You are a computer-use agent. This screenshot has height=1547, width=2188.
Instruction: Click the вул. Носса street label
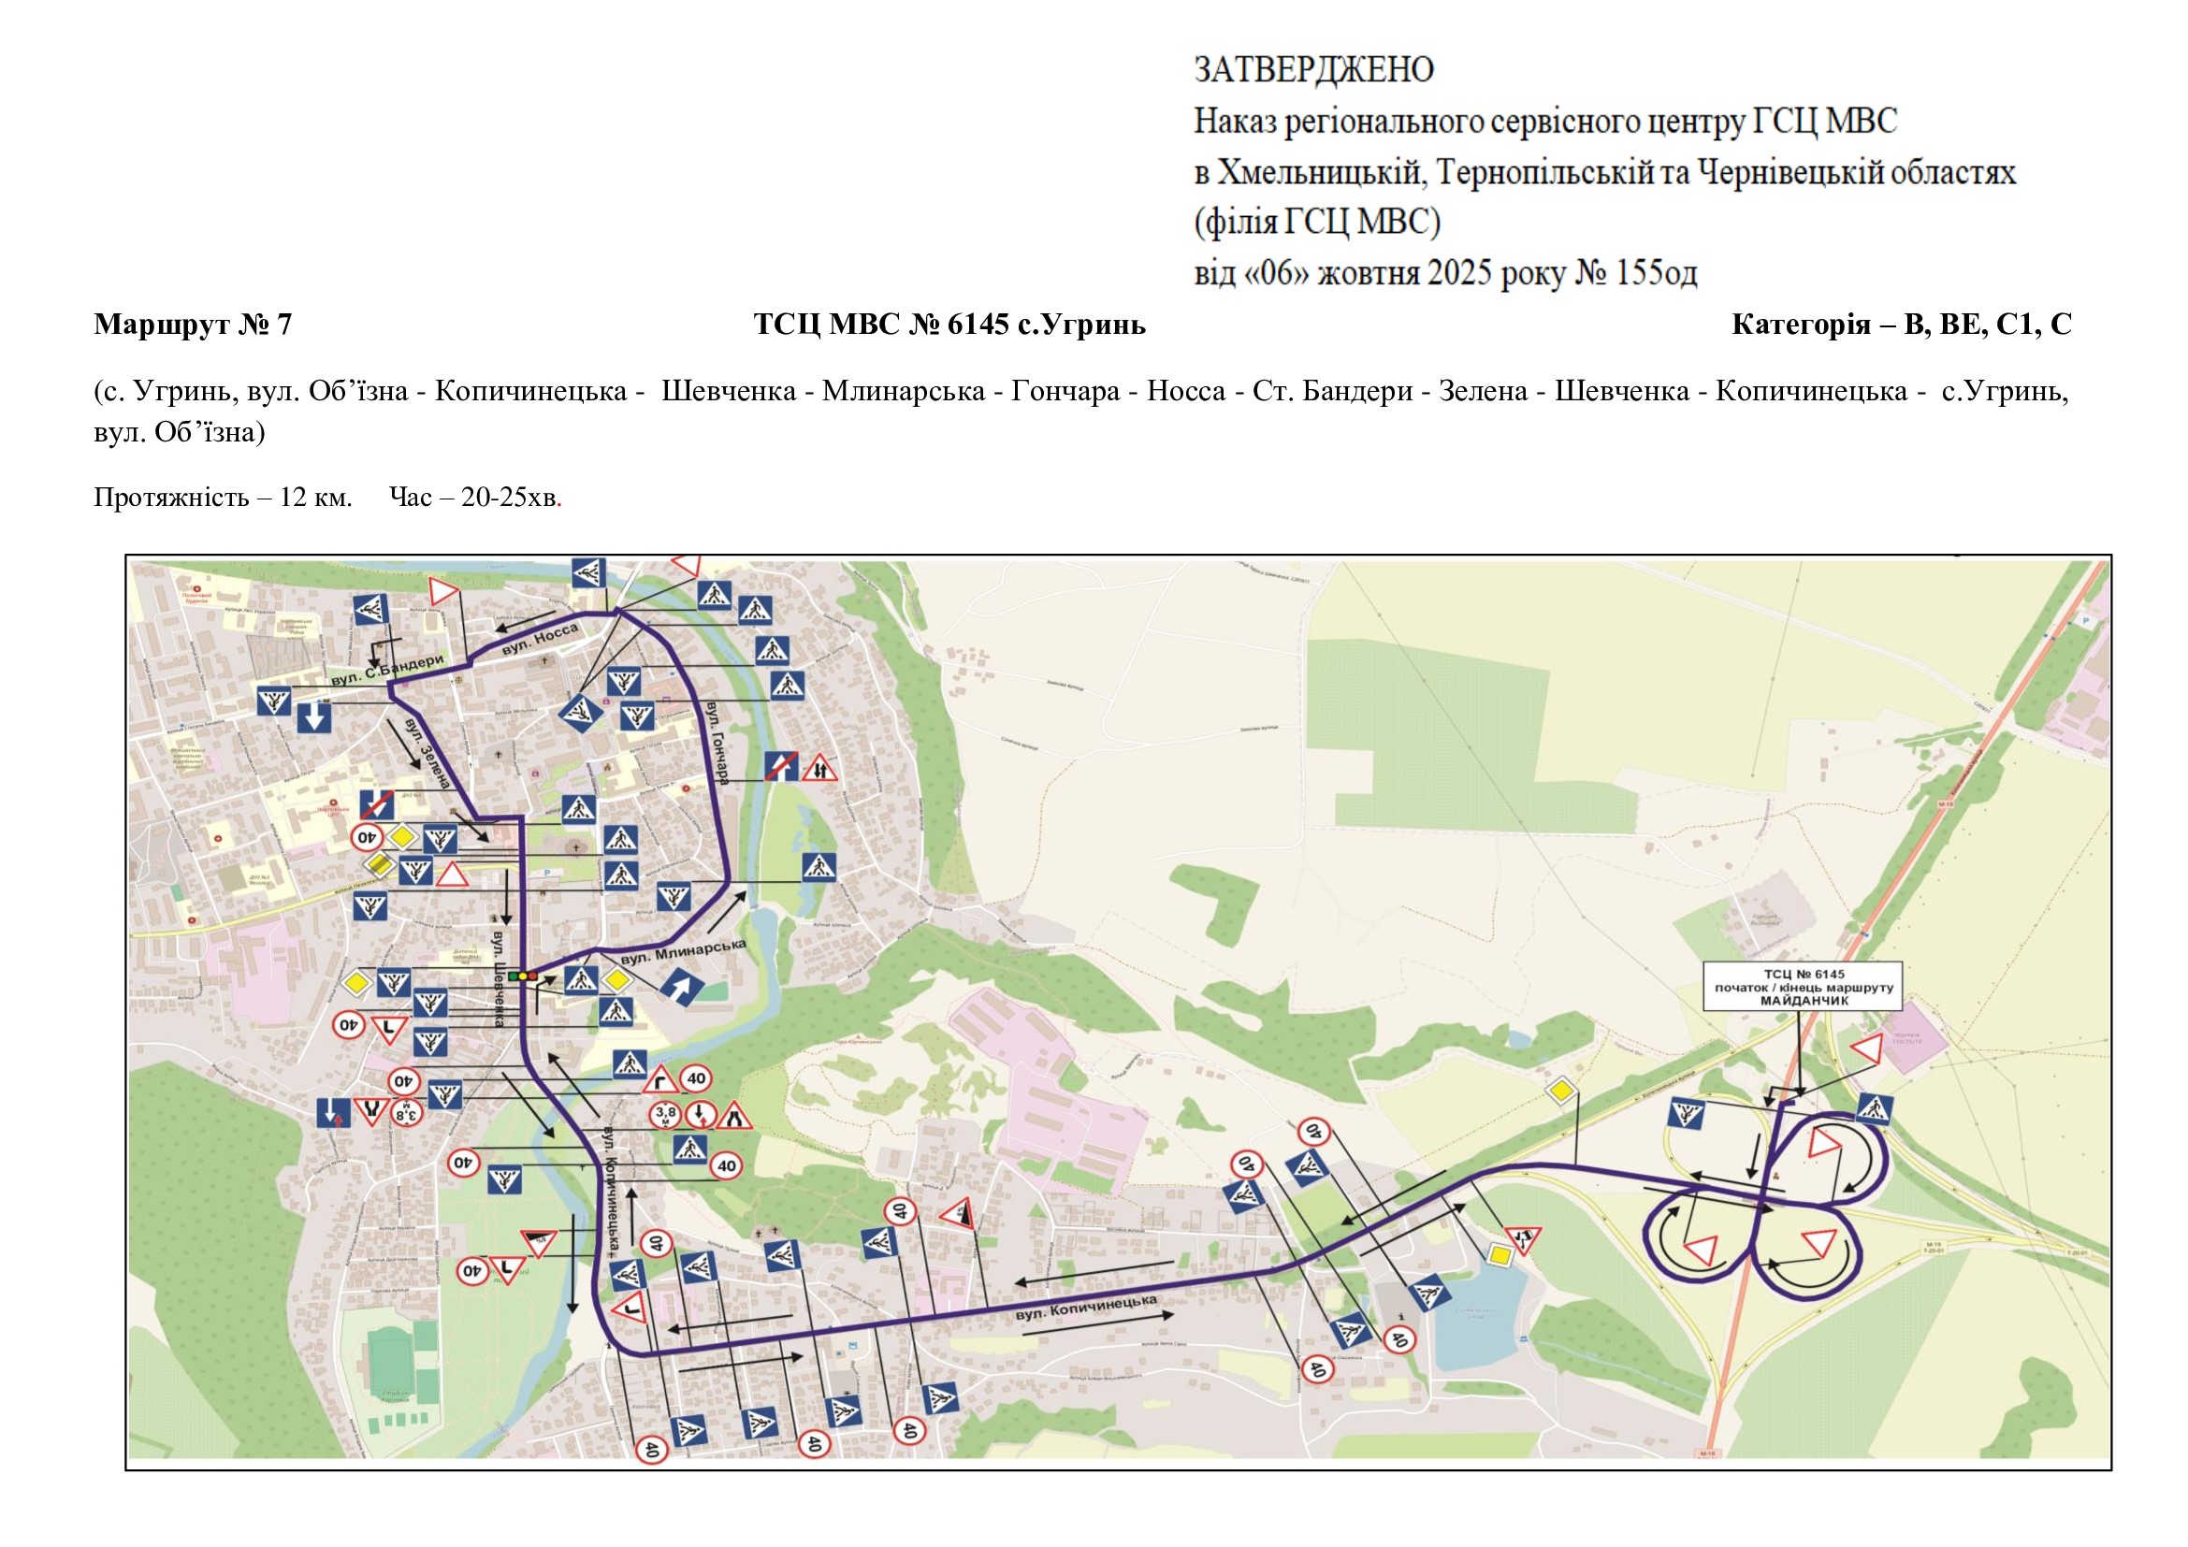coord(540,638)
